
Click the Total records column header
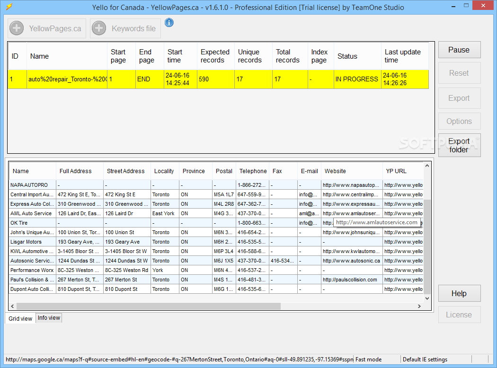290,56
